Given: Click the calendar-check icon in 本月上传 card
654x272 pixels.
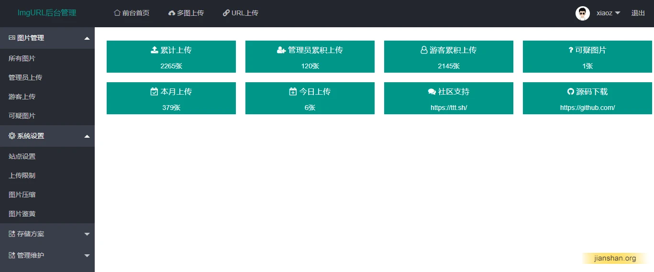Looking at the screenshot, I should tap(154, 91).
